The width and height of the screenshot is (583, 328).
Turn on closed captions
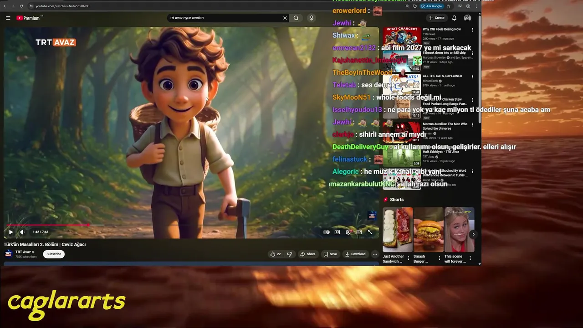tap(337, 232)
